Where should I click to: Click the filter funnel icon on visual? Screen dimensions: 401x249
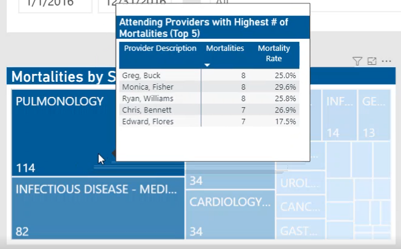tap(357, 61)
